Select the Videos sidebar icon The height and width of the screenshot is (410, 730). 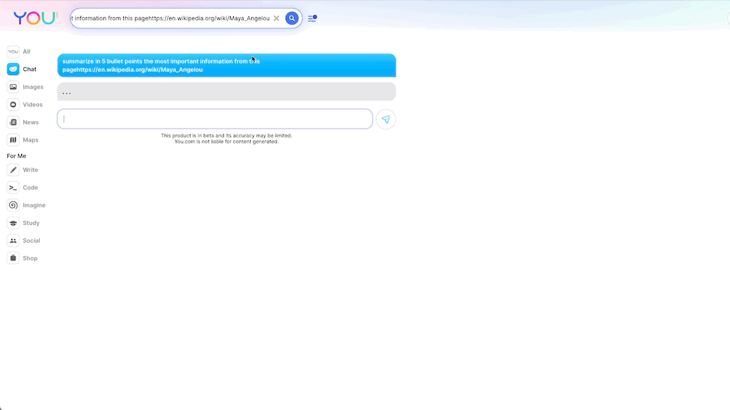[x=13, y=104]
